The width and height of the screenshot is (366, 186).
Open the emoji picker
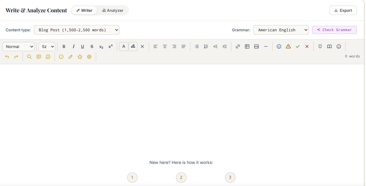339,46
